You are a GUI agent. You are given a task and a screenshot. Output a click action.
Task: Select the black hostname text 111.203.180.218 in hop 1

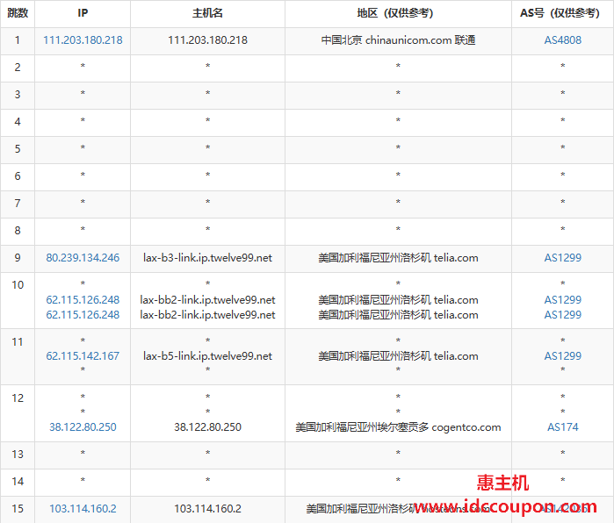click(x=207, y=40)
